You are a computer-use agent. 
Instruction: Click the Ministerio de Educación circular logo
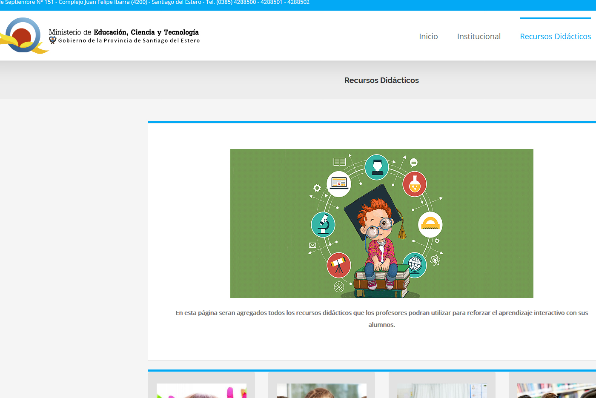[x=23, y=35]
